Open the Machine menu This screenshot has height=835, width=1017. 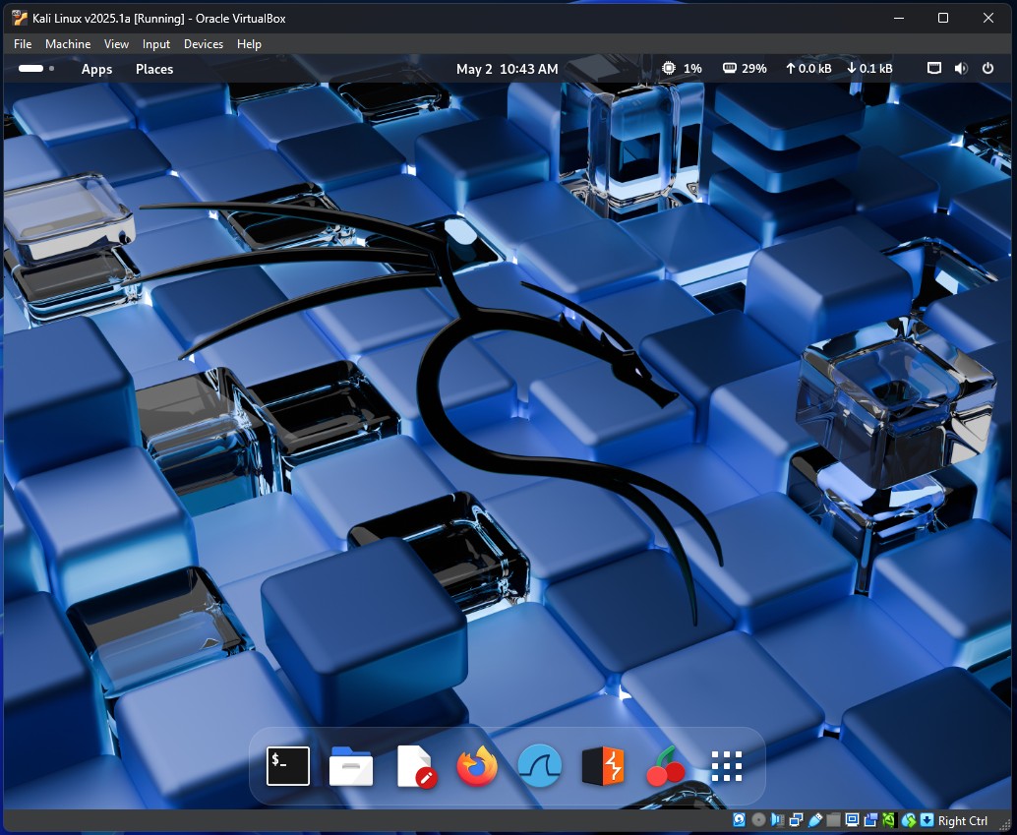pyautogui.click(x=68, y=44)
